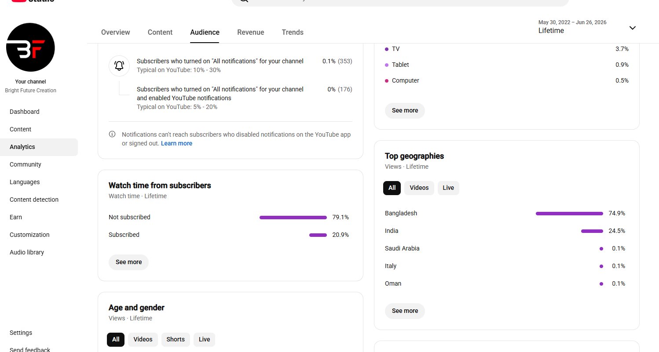Switch to the Overview tab
Viewport: 659px width, 352px height.
(116, 32)
